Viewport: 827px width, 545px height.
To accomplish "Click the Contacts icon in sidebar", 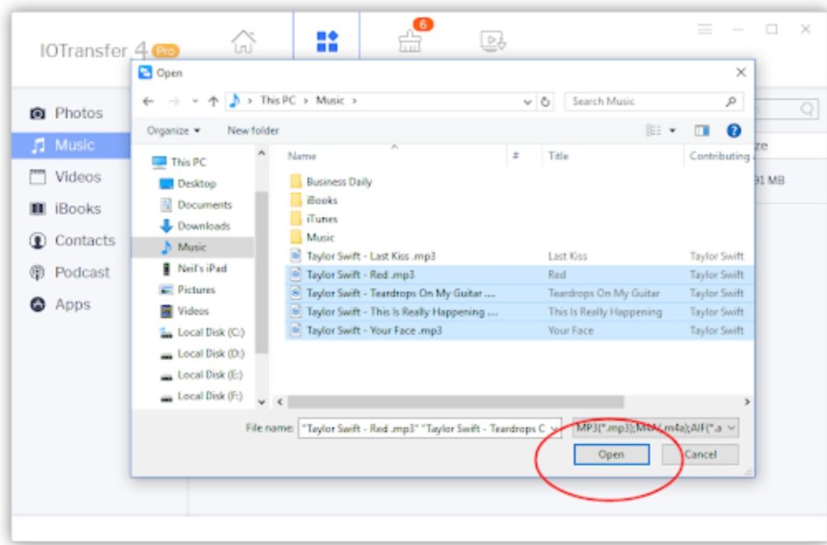I will (37, 241).
